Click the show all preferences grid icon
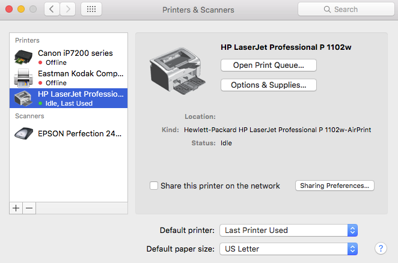Image resolution: width=398 pixels, height=263 pixels. [x=91, y=10]
